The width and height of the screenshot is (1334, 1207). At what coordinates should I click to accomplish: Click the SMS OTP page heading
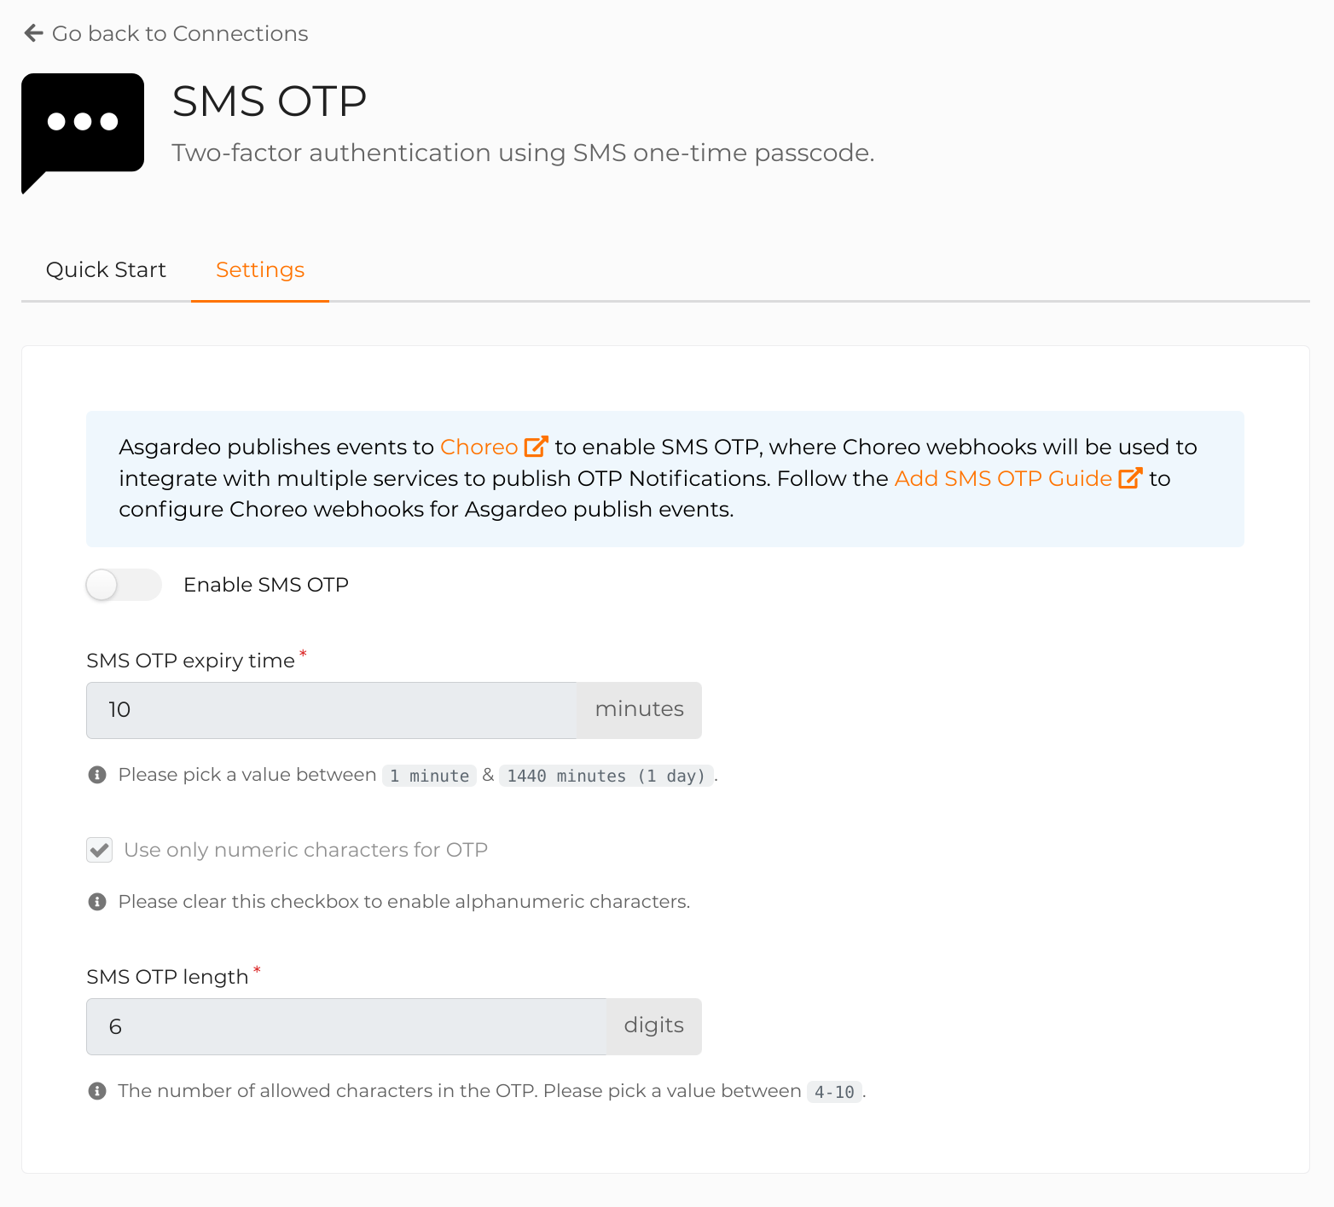[x=270, y=101]
